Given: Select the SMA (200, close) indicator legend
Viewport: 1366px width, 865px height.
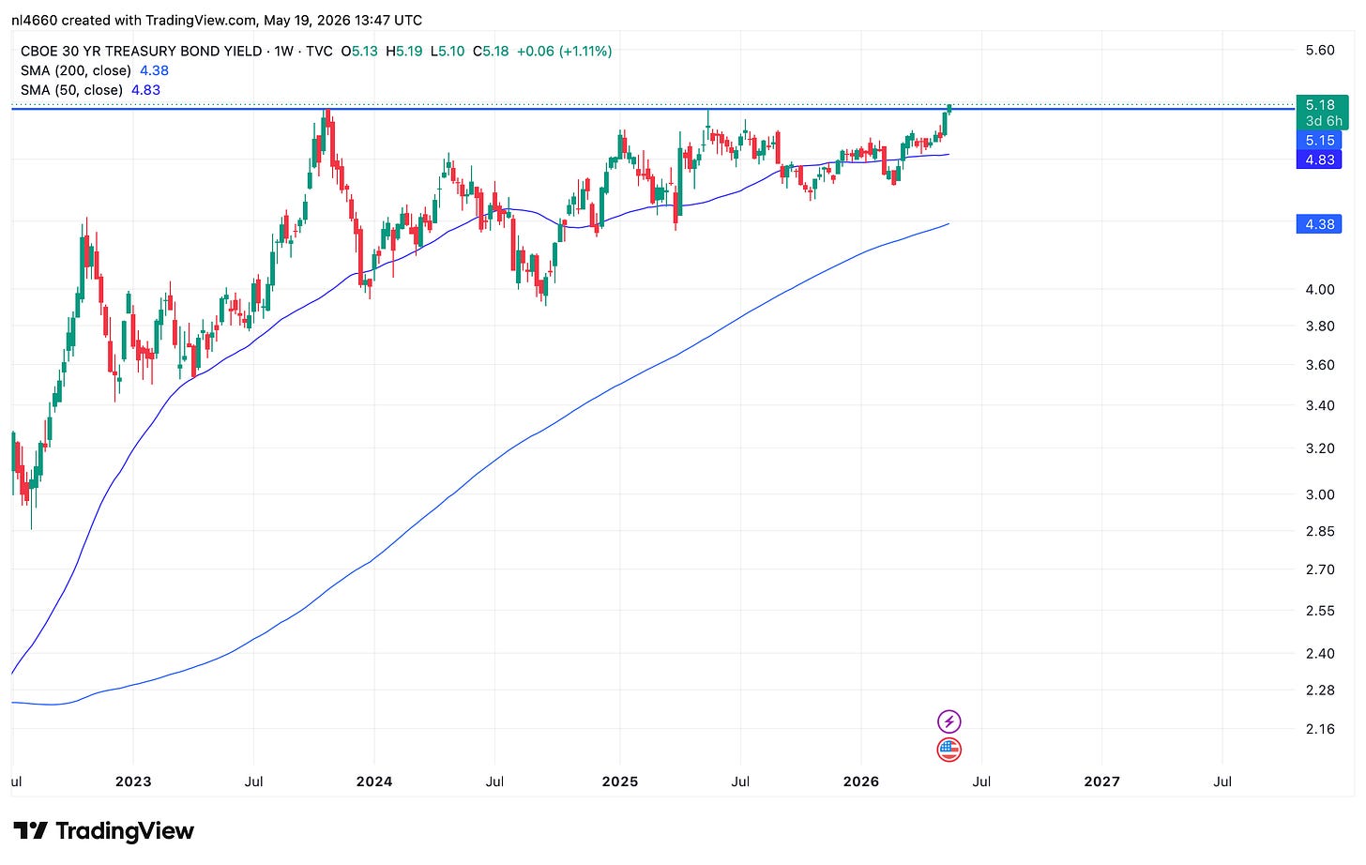Looking at the screenshot, I should pos(95,70).
